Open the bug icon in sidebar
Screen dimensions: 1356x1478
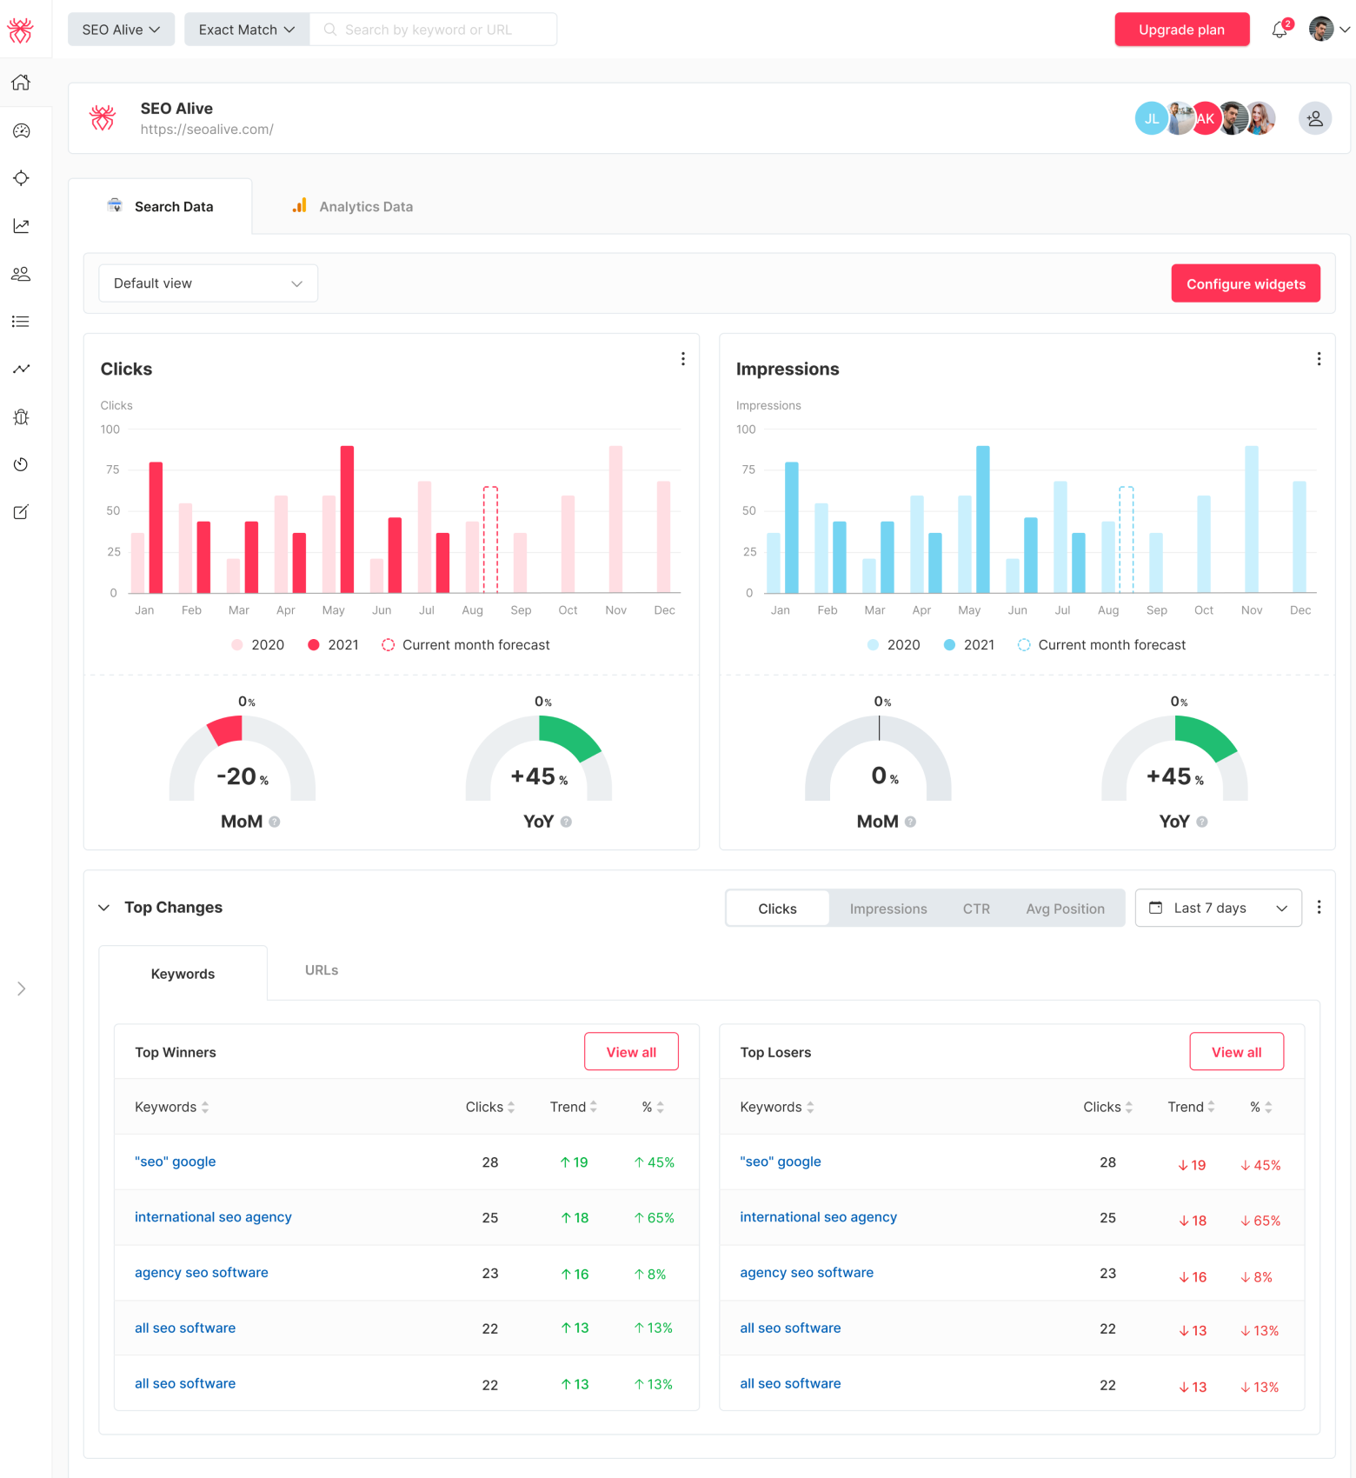(x=21, y=417)
